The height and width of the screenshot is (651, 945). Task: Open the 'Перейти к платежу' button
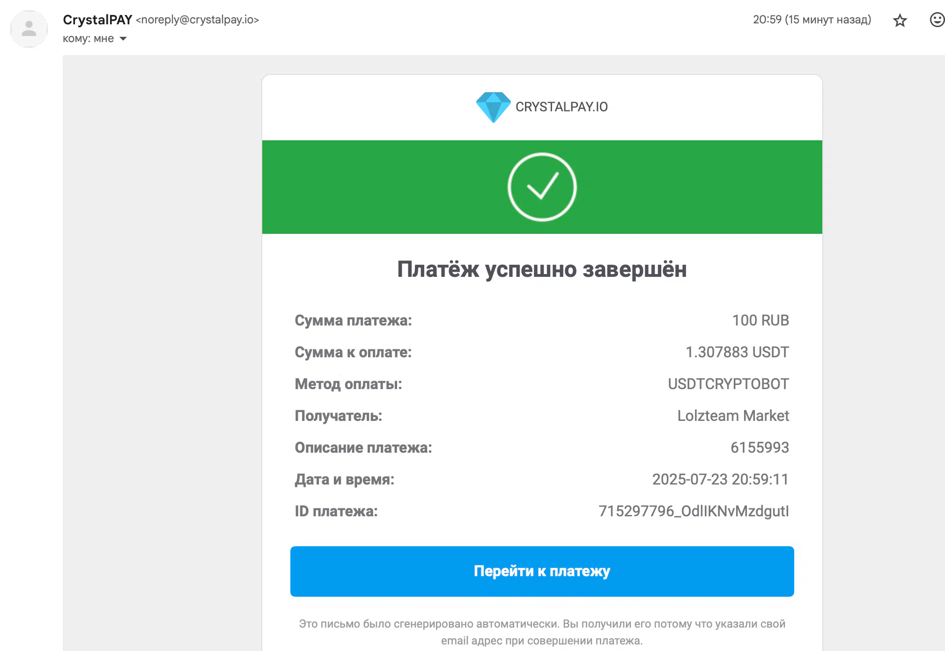pyautogui.click(x=542, y=571)
